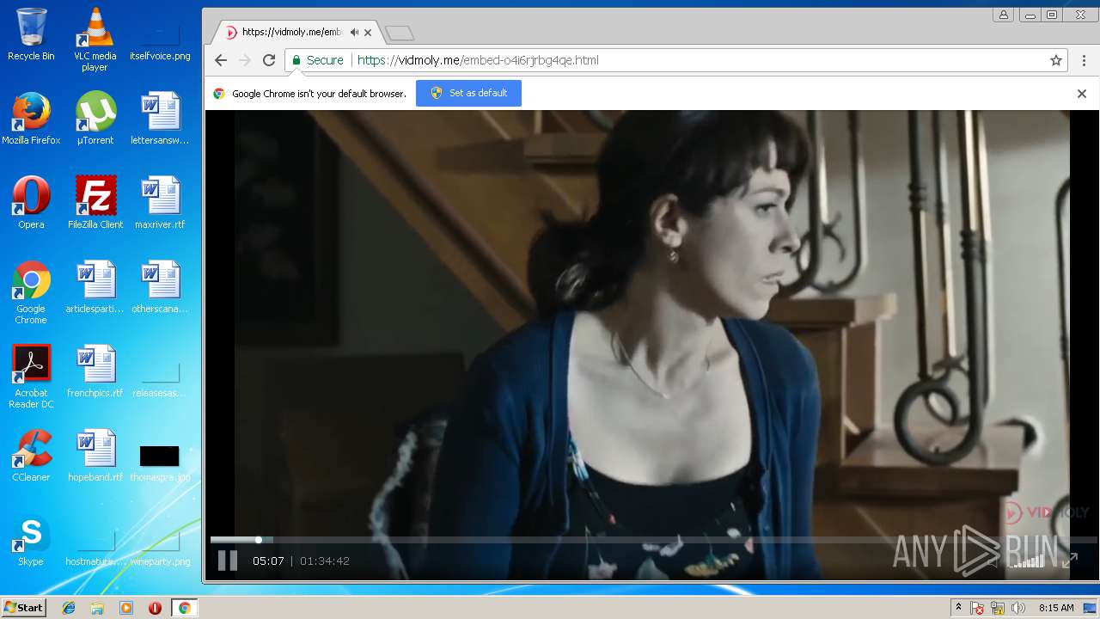
Task: Select the µTorrent desktop shortcut
Action: pyautogui.click(x=95, y=119)
